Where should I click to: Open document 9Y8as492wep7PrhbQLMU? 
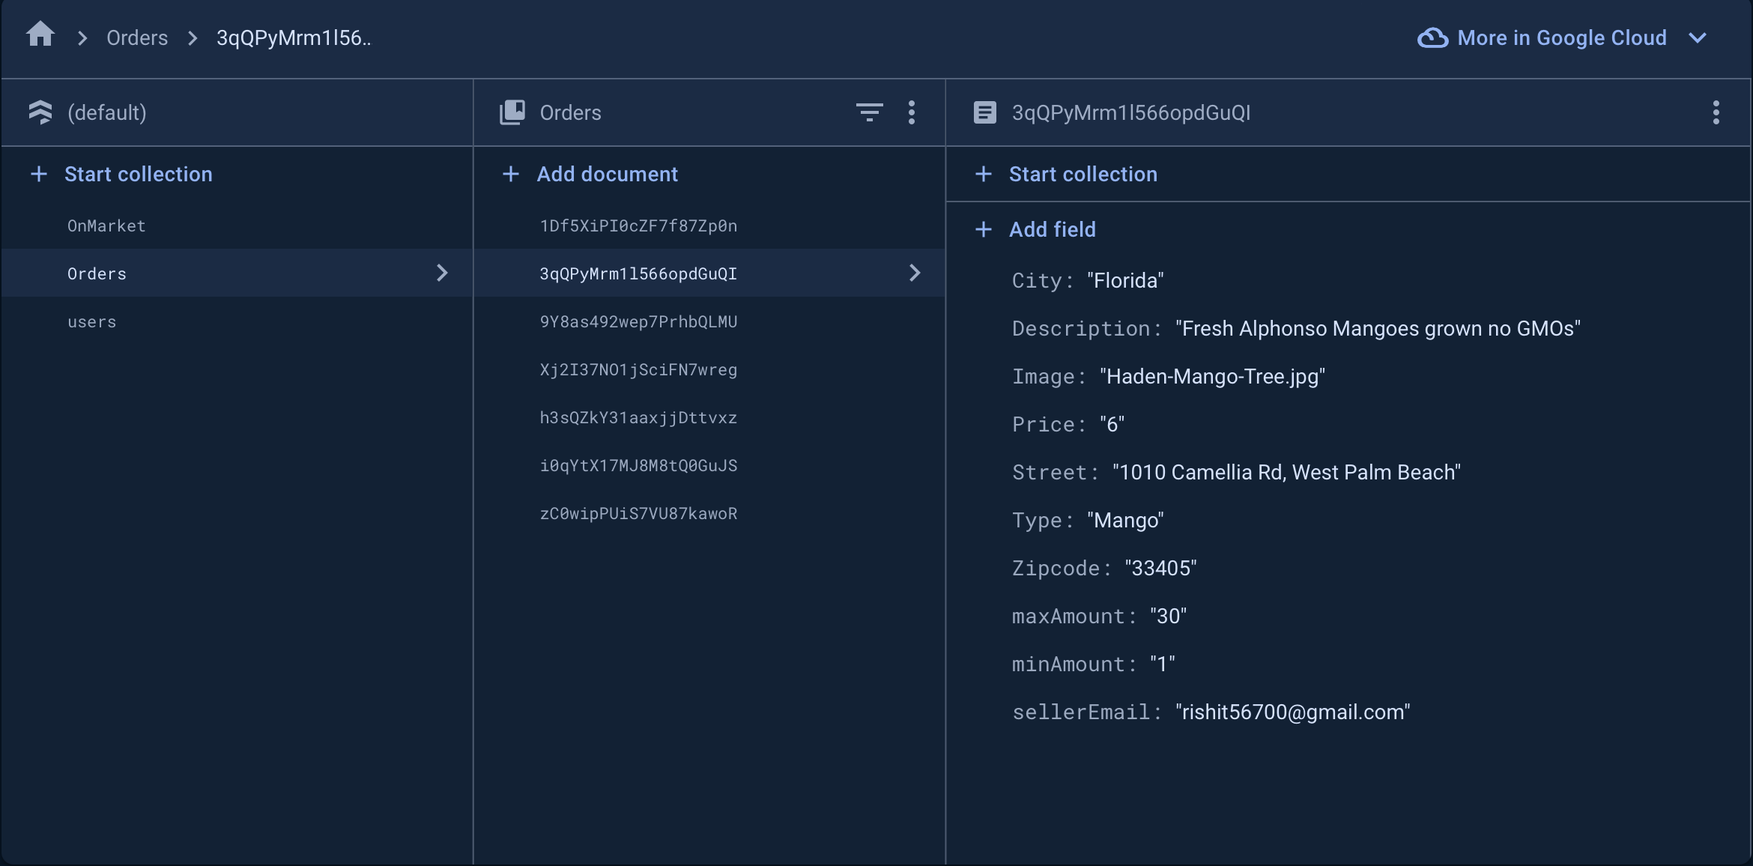(x=638, y=321)
